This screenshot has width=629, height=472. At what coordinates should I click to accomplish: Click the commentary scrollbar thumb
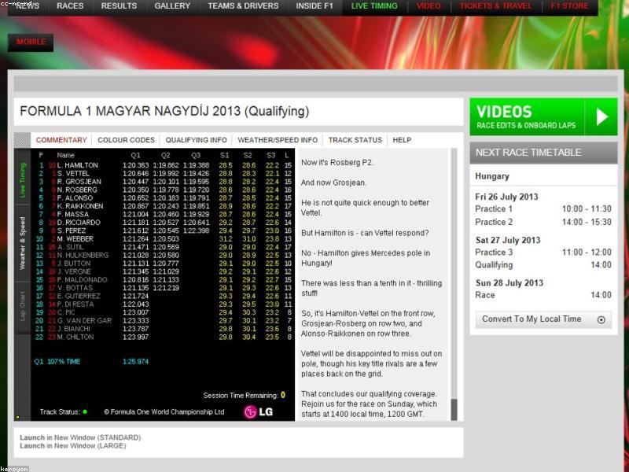tap(454, 409)
